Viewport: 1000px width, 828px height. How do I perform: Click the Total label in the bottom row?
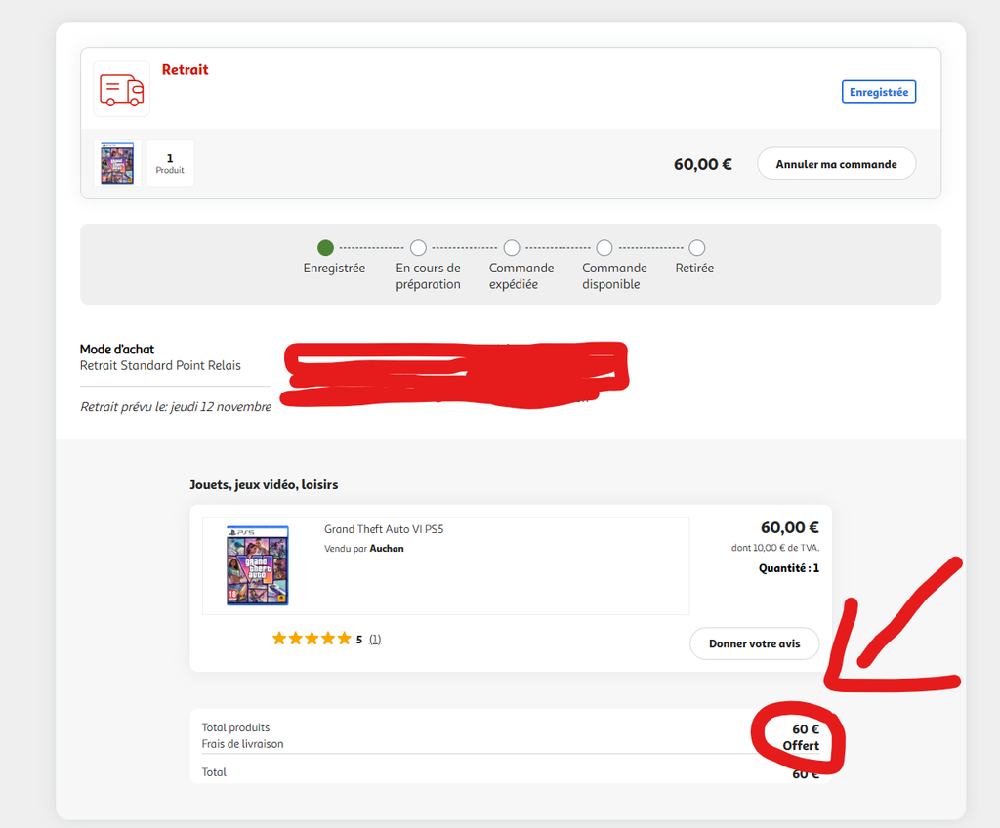[214, 772]
